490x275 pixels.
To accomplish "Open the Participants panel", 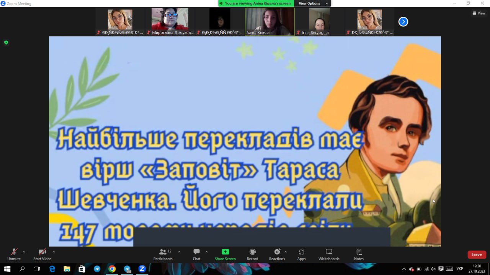I will (x=163, y=254).
